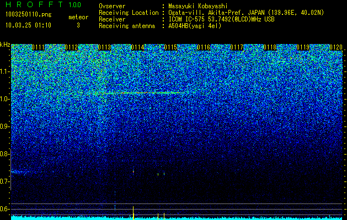Click the HROFFT 1.0.0 title text
Screen dimensions: 347x220
pos(44,4)
